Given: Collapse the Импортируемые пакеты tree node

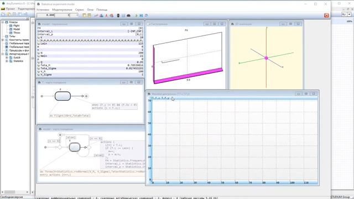Looking at the screenshot, I should [3, 54].
